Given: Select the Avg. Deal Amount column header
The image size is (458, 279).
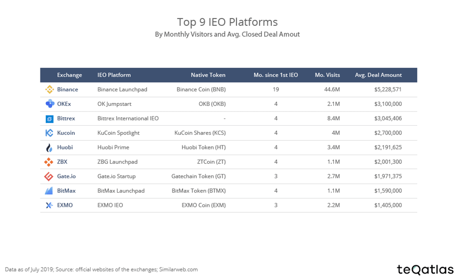Looking at the screenshot, I should pos(378,75).
